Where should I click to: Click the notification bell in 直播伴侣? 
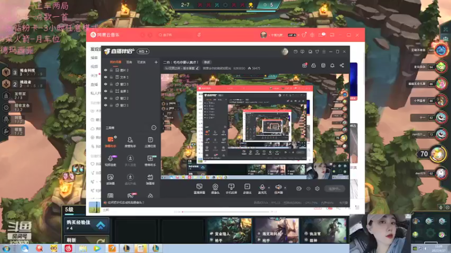click(332, 65)
